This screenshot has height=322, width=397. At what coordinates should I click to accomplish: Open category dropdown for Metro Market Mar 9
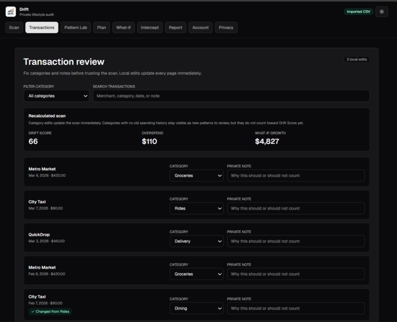[197, 175]
